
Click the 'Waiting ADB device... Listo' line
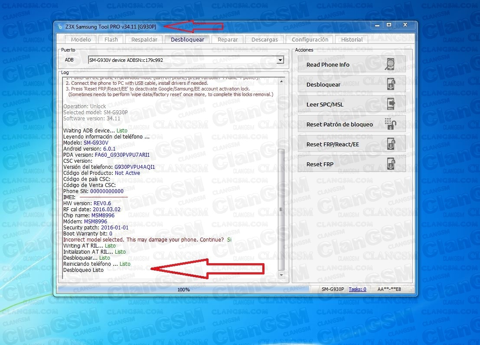click(x=95, y=130)
